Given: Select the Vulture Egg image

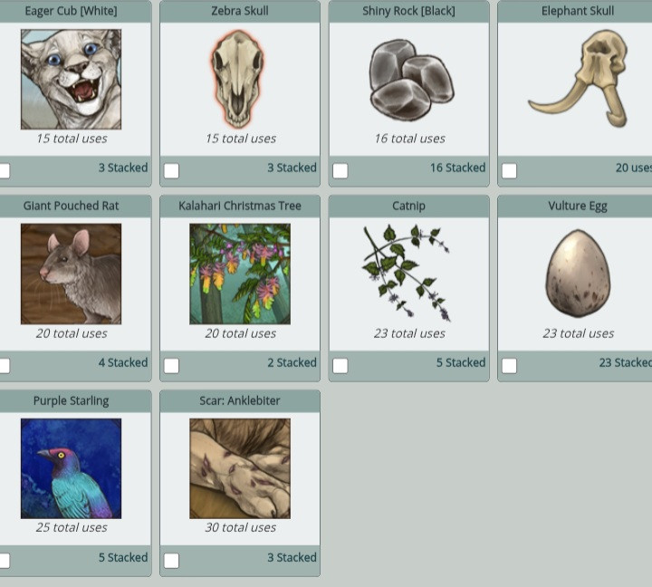Looking at the screenshot, I should pyautogui.click(x=578, y=274).
